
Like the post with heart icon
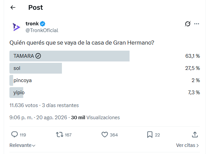click(105, 135)
